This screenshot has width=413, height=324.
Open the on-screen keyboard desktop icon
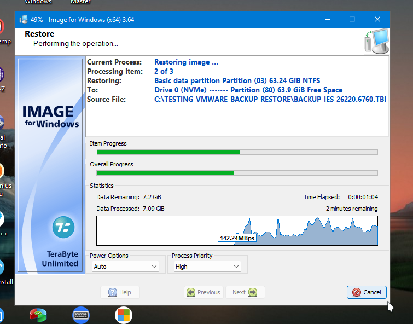(81, 315)
